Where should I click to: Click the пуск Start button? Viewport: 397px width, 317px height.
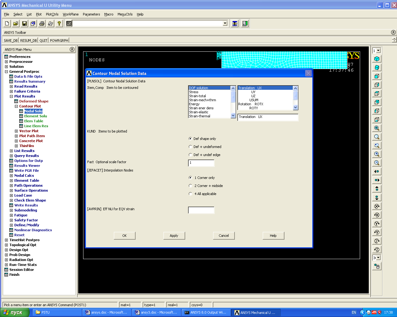click(14, 312)
